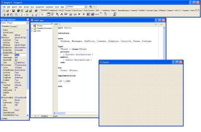Click the Add file to project icon

[27, 11]
